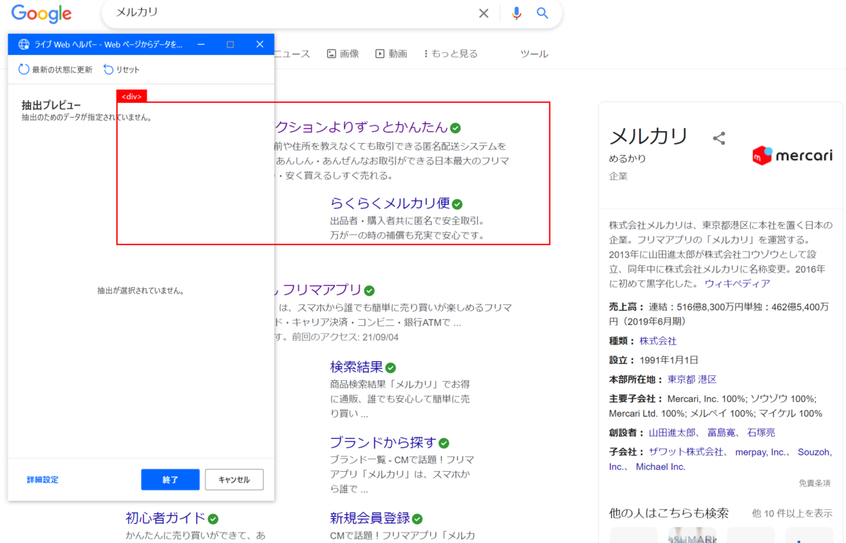Open the merpay, Inc. subsidiary link
Image resolution: width=846 pixels, height=543 pixels.
pos(761,451)
